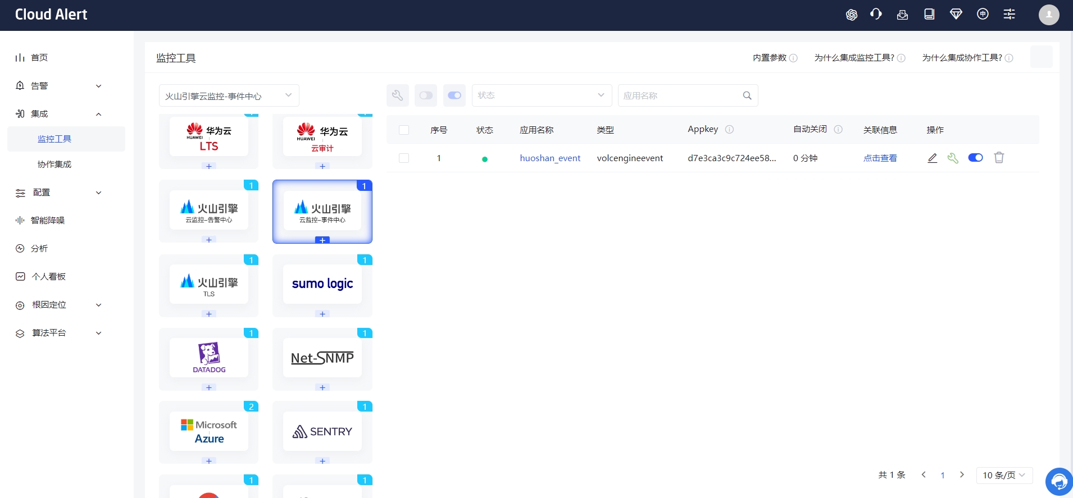Delete huoshan_event with the trash icon

tap(999, 158)
